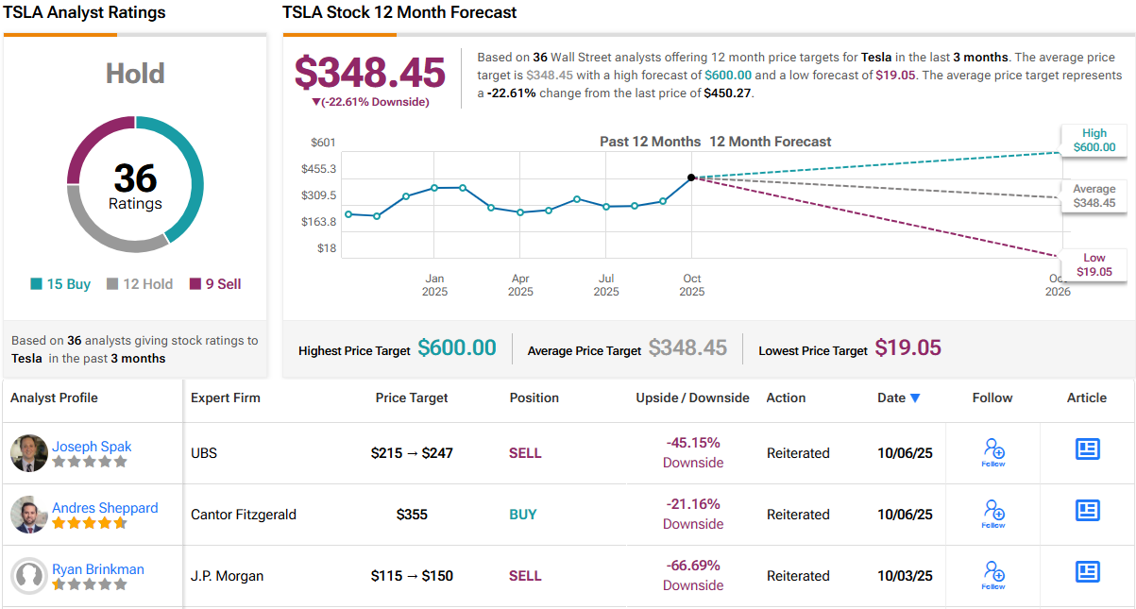Follow analyst Andres Sheppard
The width and height of the screenshot is (1136, 609).
992,513
